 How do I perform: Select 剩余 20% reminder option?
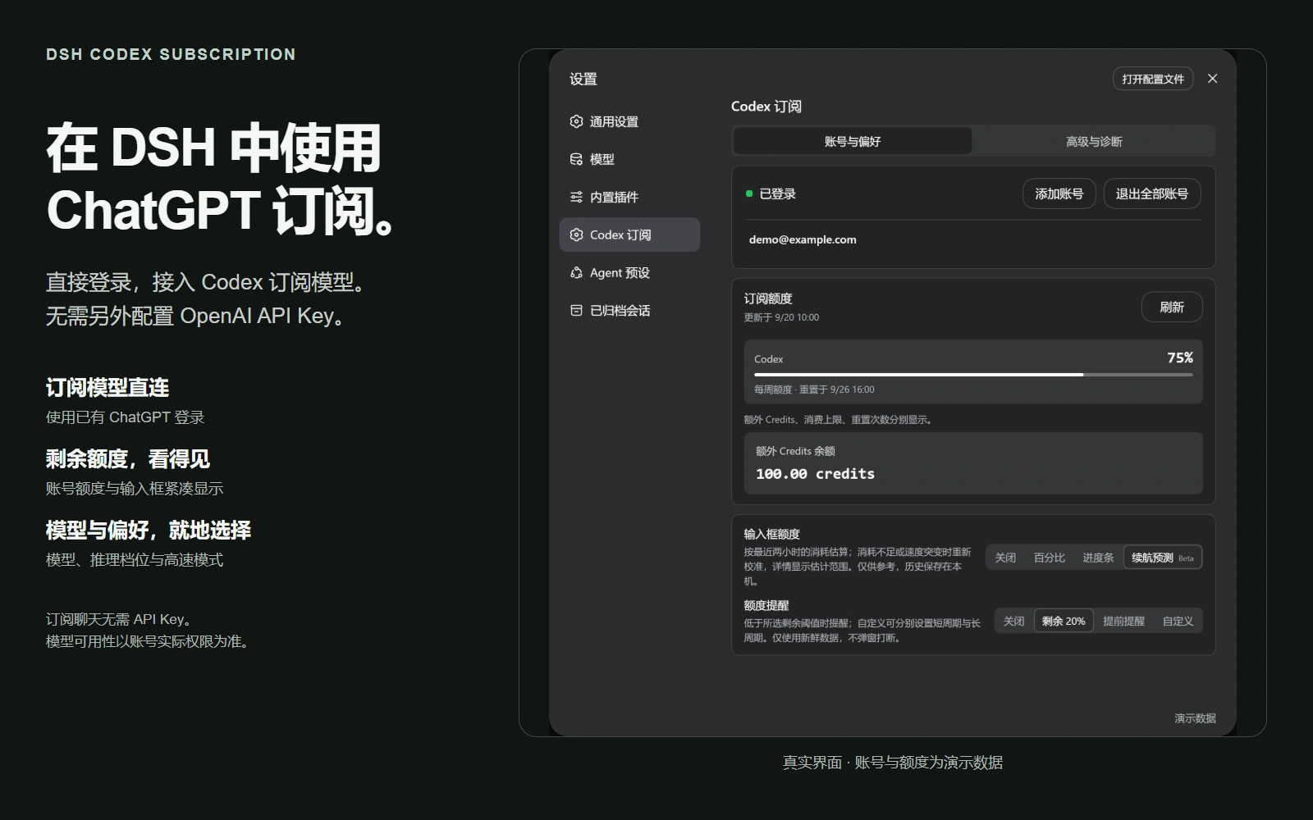pyautogui.click(x=1064, y=621)
